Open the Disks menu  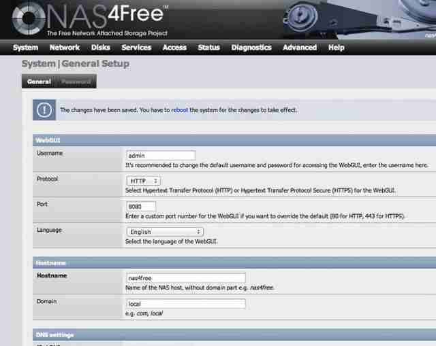click(101, 48)
